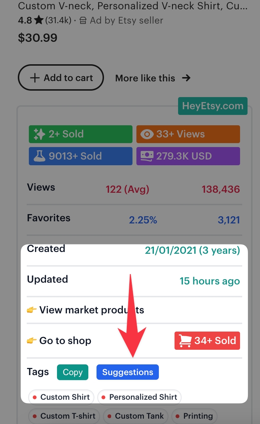Click the star rating icon
Viewport: 260px width, 424px height.
(39, 21)
